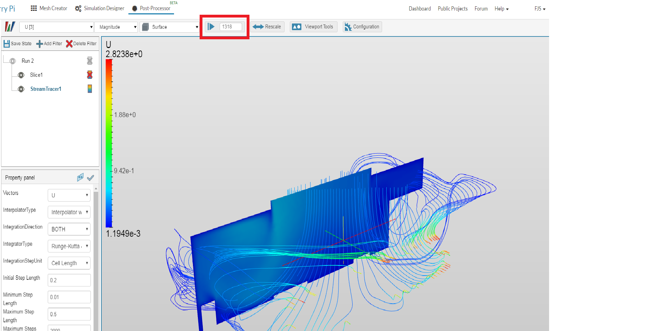The height and width of the screenshot is (331, 661).
Task: Click the legend minimum value 1.1949e-3
Action: pyautogui.click(x=123, y=234)
